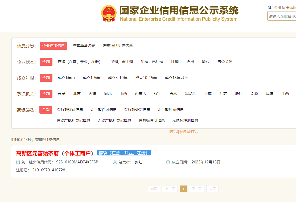Filter by 迁出 status

pos(190,62)
